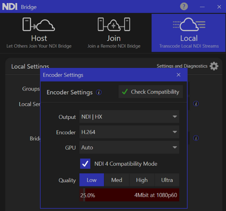Viewport: 226px width, 211px height.
Task: Close the Encoder Settings dialog
Action: point(179,75)
